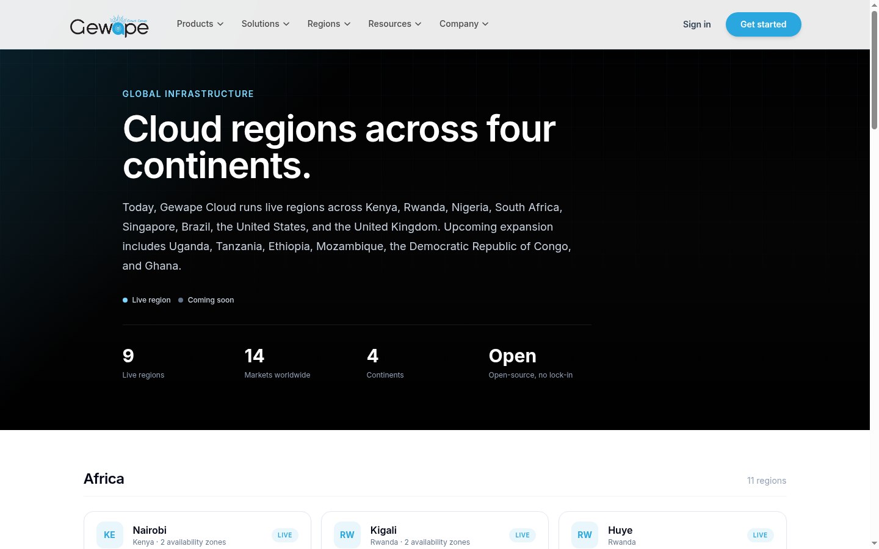
Task: Click the Coming soon legend dot
Action: pos(181,300)
